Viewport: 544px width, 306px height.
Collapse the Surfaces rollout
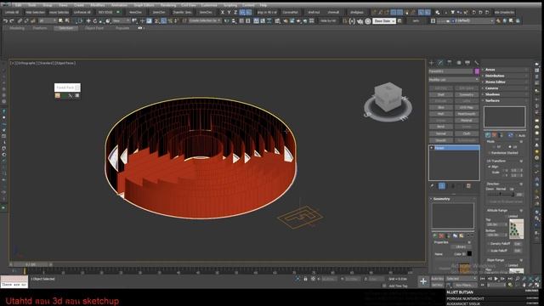506,100
